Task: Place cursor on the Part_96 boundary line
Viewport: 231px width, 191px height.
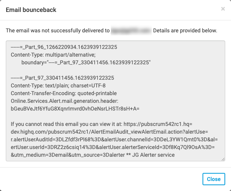Action: (64, 47)
